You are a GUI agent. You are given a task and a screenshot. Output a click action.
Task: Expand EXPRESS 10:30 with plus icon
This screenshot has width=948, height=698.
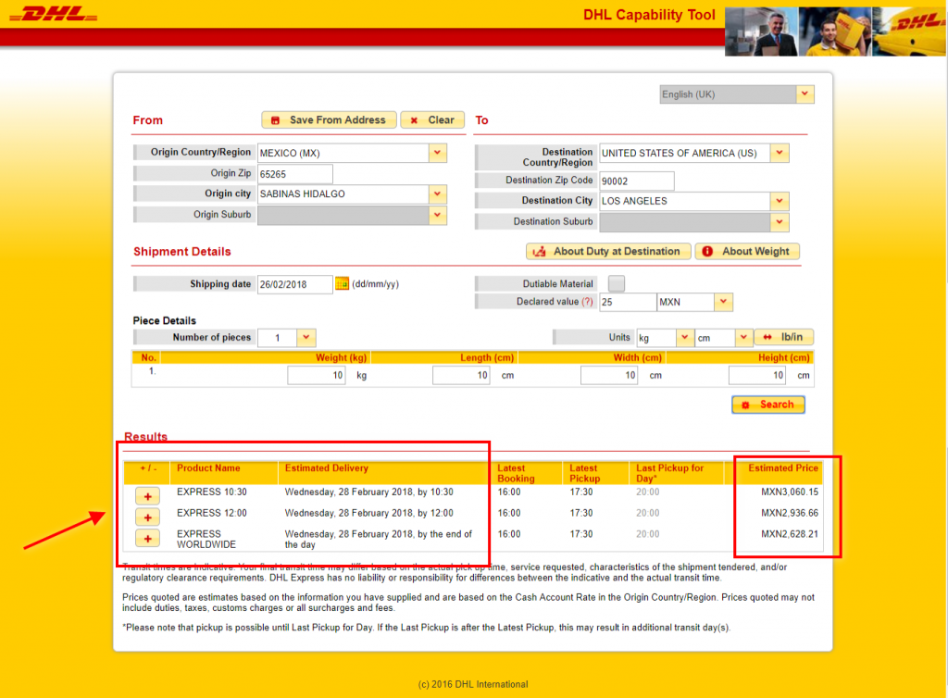point(147,496)
